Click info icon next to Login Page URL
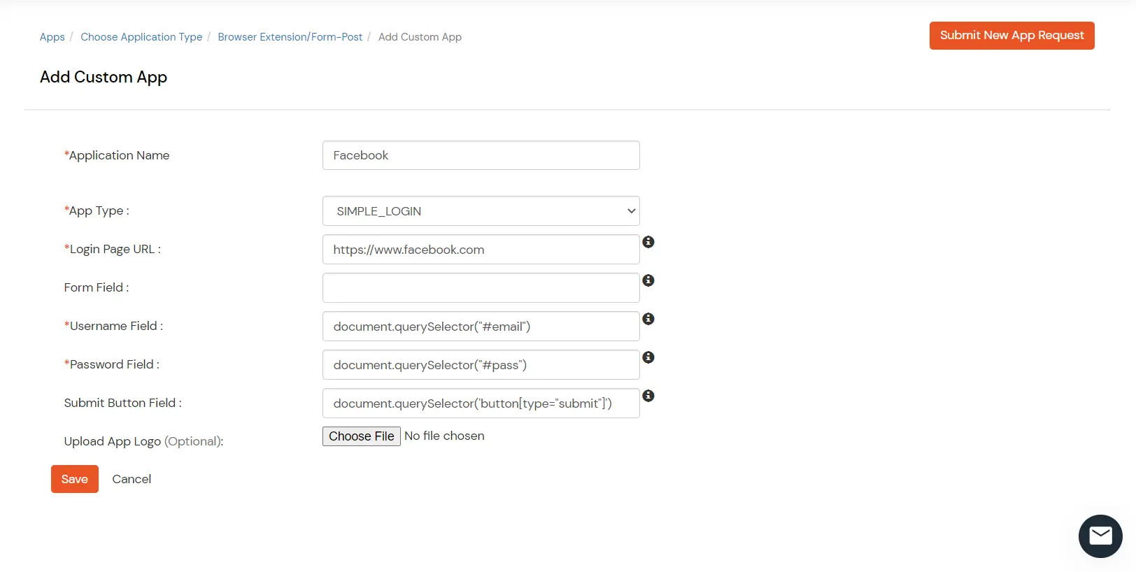This screenshot has width=1136, height=572. point(648,242)
